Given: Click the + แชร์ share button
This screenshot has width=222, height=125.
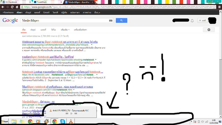Looking at the screenshot, I should pos(203,20).
